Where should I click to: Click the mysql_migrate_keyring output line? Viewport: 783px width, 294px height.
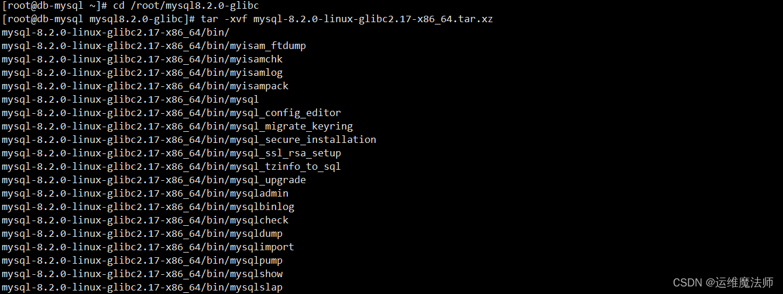177,127
